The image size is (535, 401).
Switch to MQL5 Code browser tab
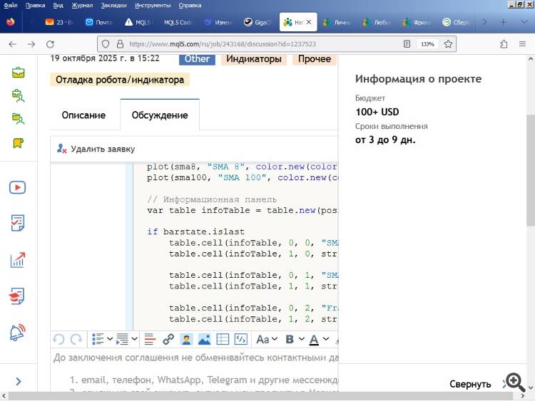pos(178,22)
